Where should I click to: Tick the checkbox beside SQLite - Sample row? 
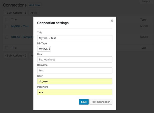coord(7,37)
